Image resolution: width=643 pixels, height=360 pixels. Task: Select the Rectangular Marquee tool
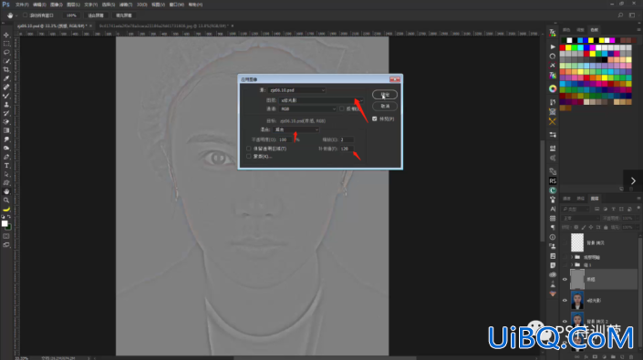point(6,44)
